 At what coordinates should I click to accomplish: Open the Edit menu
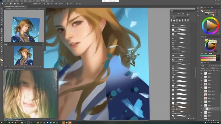9,1
